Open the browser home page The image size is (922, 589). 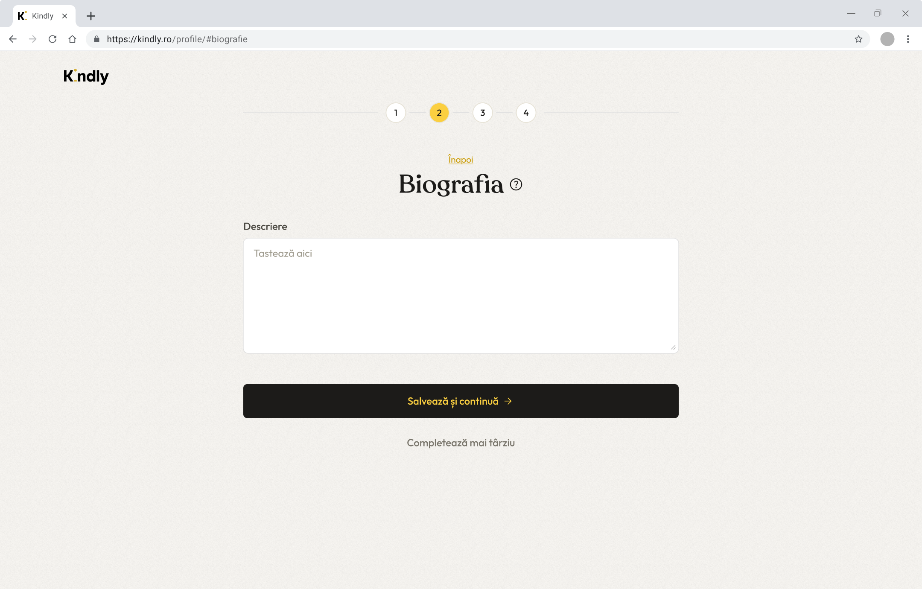72,39
